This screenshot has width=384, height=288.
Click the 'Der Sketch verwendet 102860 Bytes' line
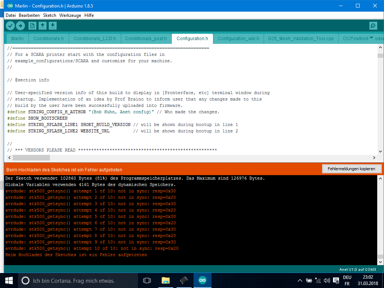point(135,178)
